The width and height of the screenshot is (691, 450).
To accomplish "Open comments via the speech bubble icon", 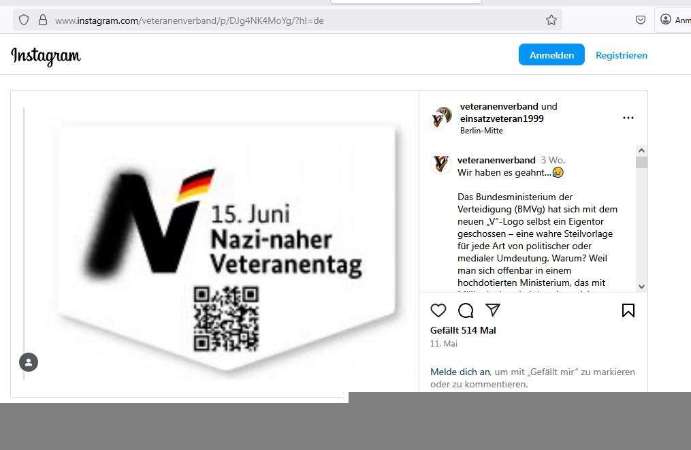I will pos(466,310).
